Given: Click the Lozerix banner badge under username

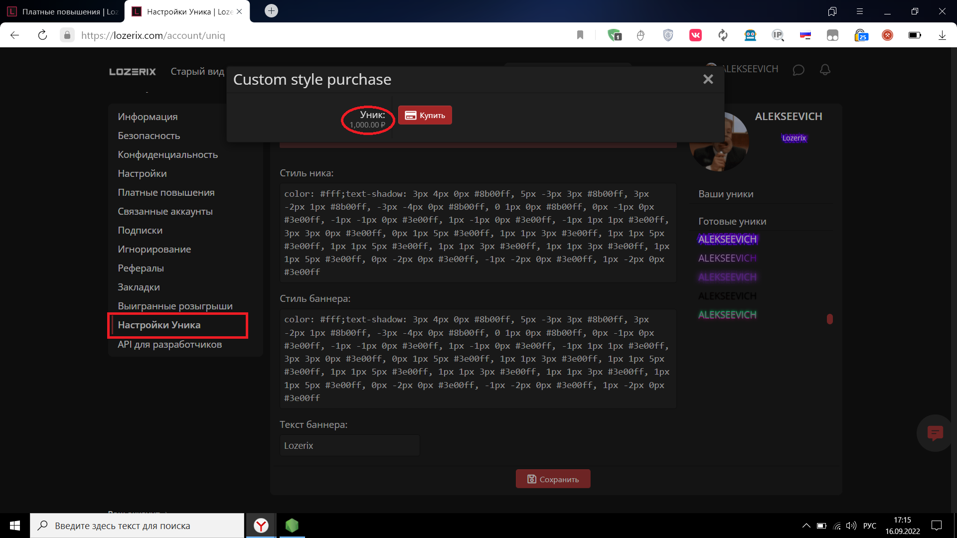Looking at the screenshot, I should pos(794,138).
